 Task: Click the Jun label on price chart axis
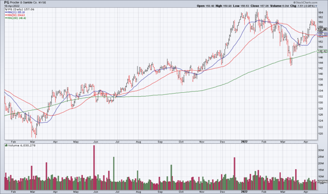click(x=96, y=142)
